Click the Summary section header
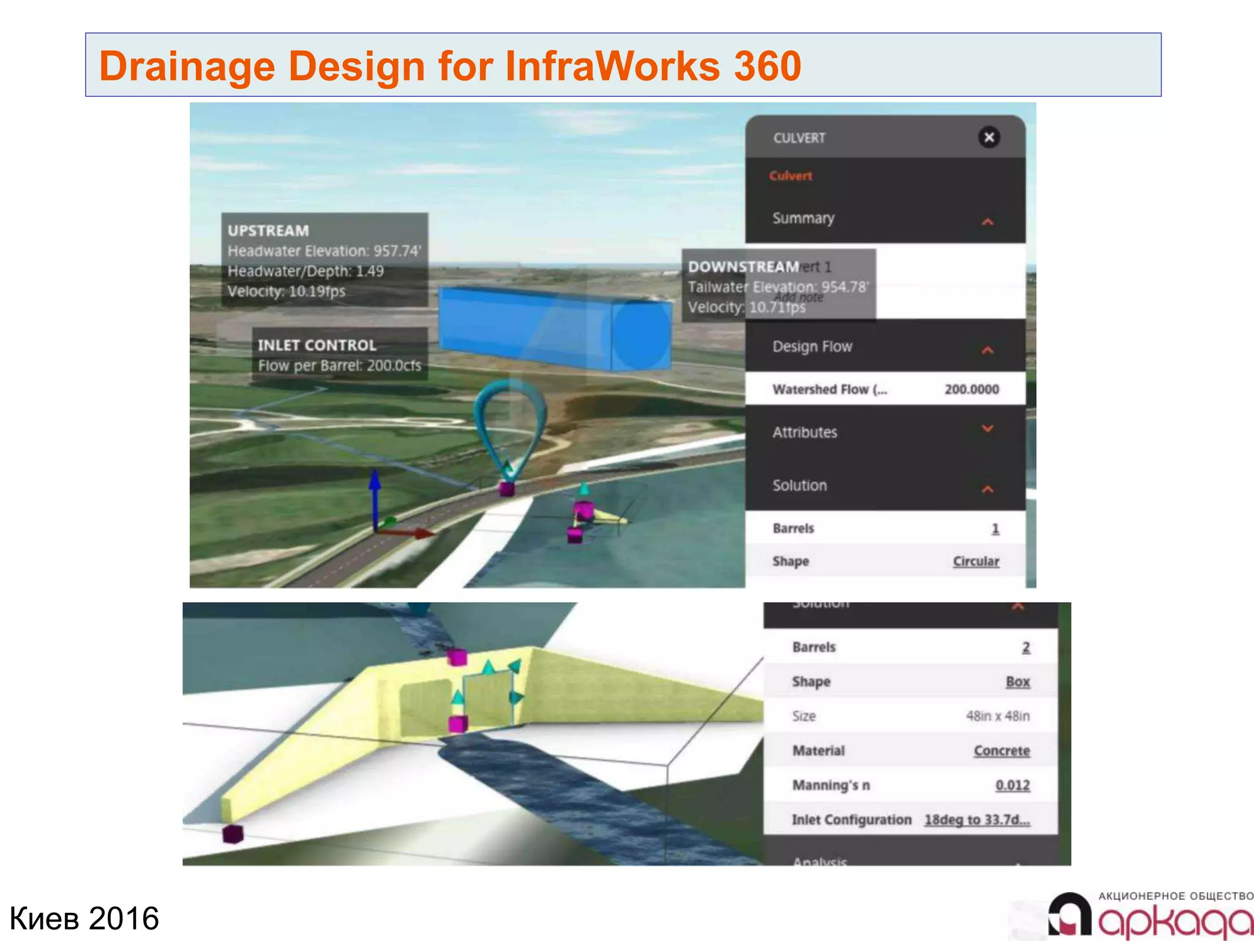This screenshot has width=1254, height=941. [x=885, y=218]
